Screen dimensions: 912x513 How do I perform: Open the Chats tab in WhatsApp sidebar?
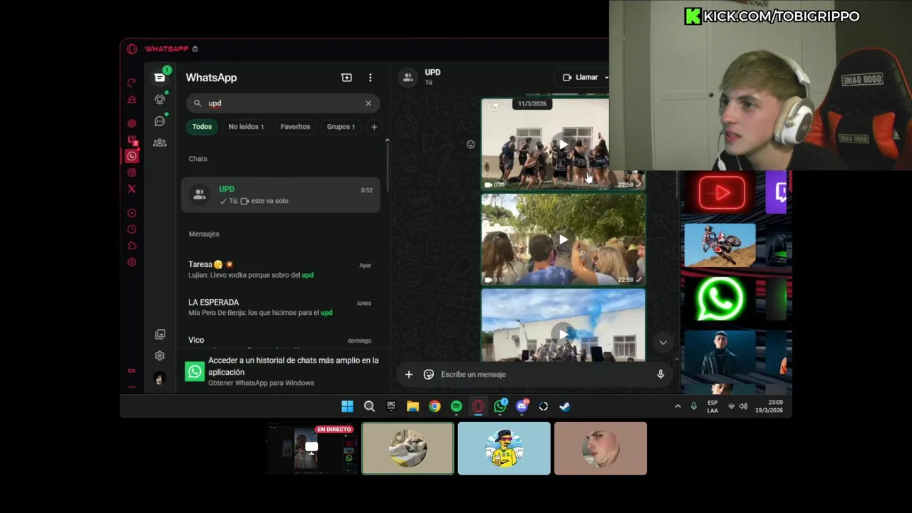[x=160, y=77]
